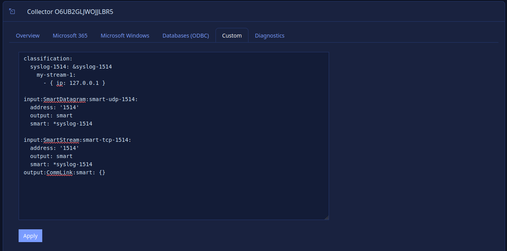The image size is (507, 251).
Task: Go to the Databases (ODBC) tab
Action: click(186, 36)
